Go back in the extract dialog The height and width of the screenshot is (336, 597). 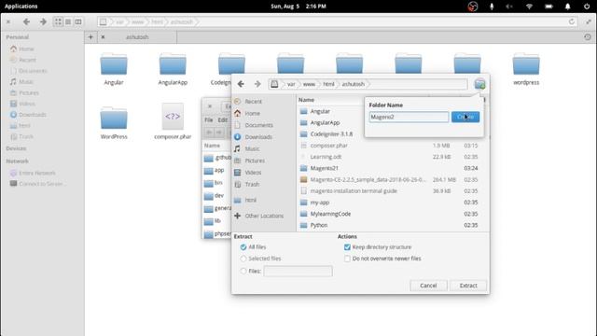pyautogui.click(x=241, y=84)
